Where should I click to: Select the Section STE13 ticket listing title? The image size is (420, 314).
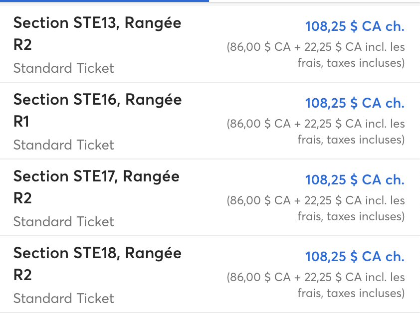pos(97,33)
